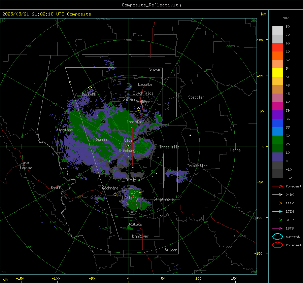Screen dimensions: 303x283
Task: Click the 2025/05/21 21:02:18 UTC timestamp
Action: tap(46, 14)
